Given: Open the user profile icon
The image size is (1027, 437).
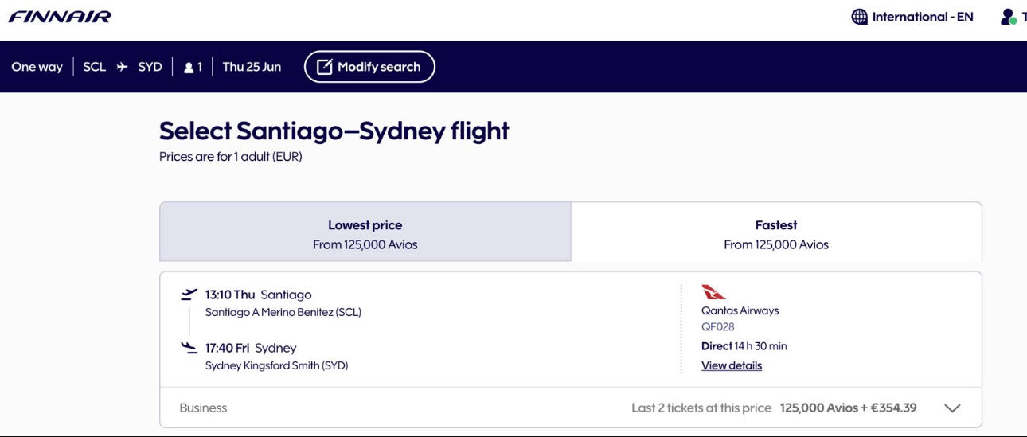Looking at the screenshot, I should (x=1009, y=17).
